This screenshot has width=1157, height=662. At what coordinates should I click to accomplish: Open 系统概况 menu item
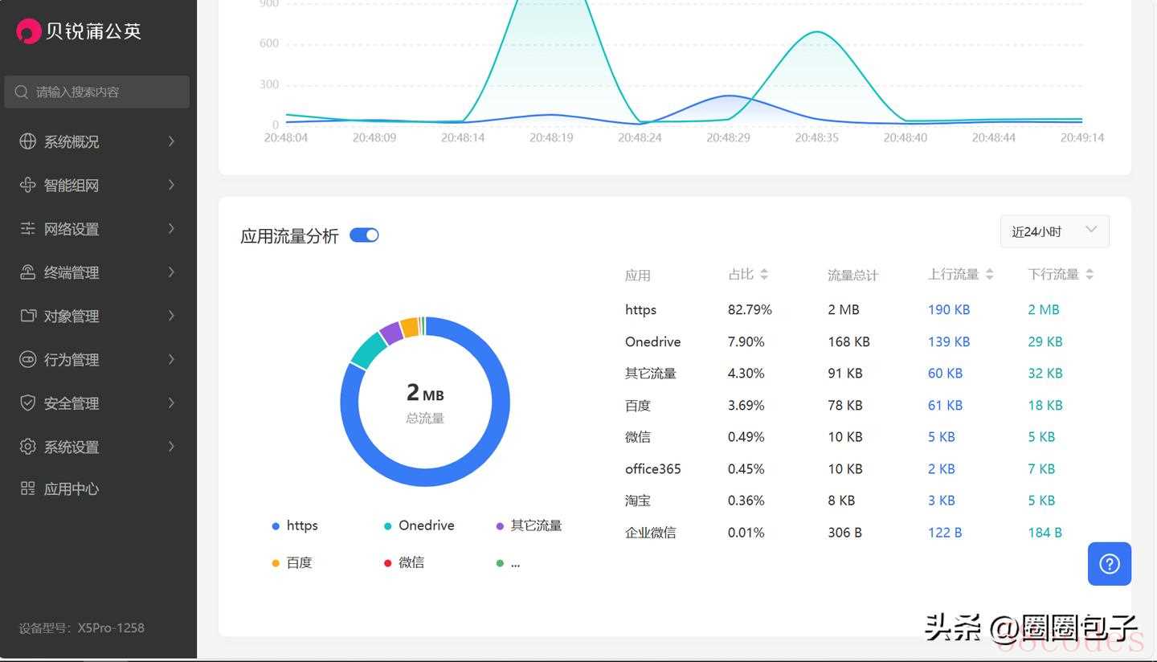[x=98, y=141]
